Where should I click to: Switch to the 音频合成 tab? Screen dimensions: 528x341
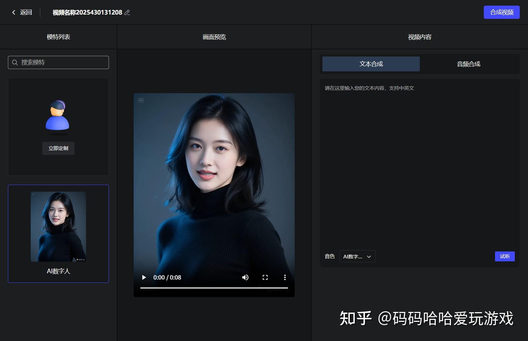[x=468, y=64]
